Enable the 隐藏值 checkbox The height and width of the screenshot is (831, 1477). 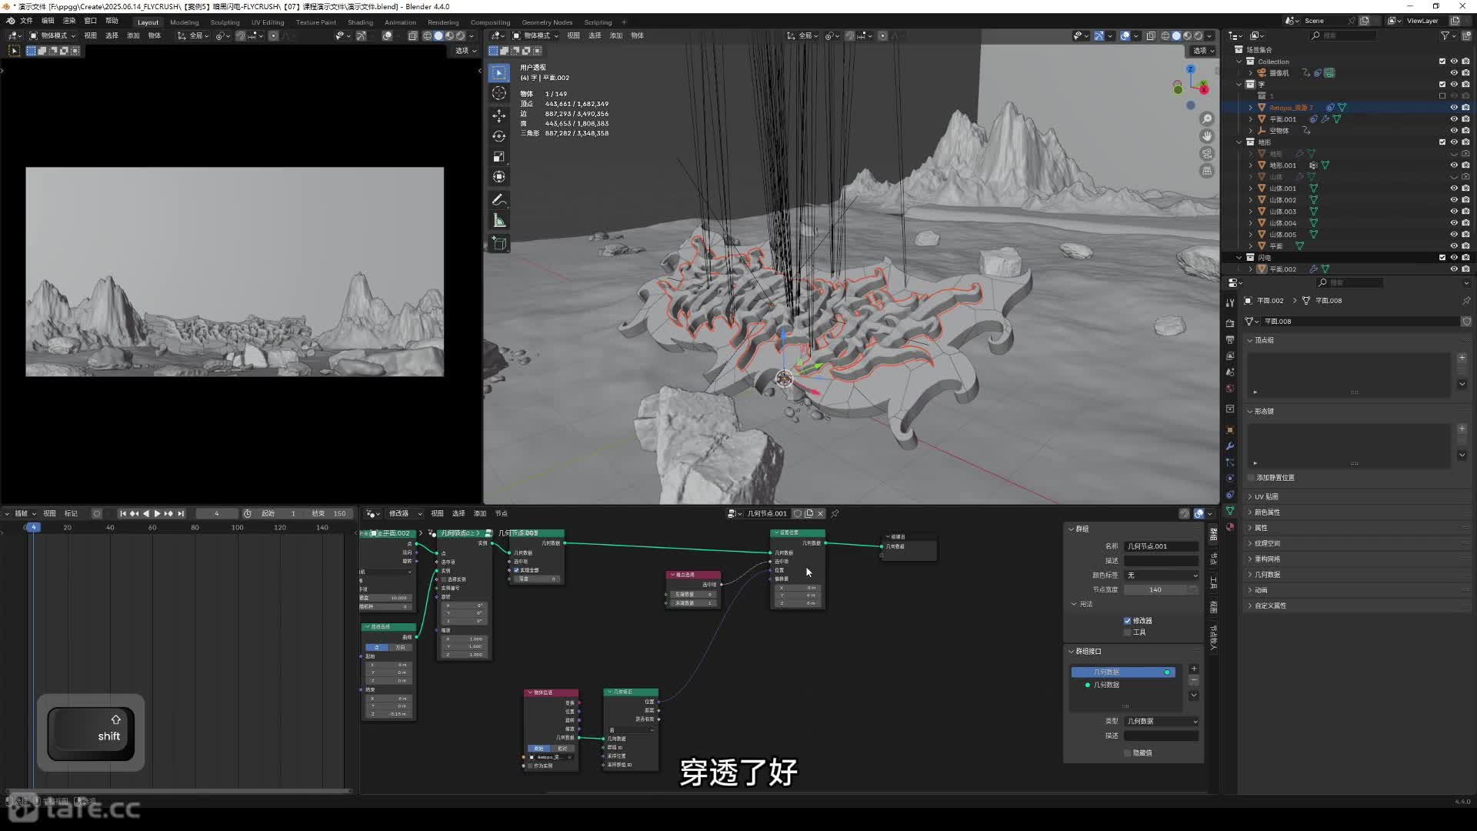click(1128, 753)
